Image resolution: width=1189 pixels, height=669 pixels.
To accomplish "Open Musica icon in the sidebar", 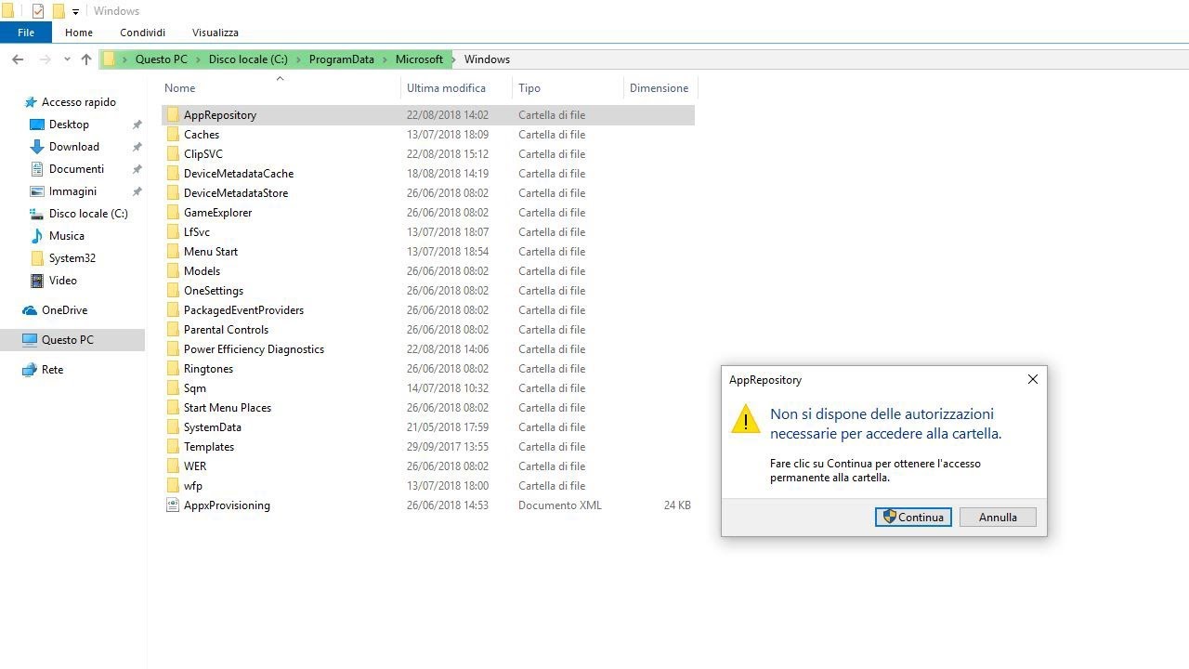I will [x=37, y=236].
